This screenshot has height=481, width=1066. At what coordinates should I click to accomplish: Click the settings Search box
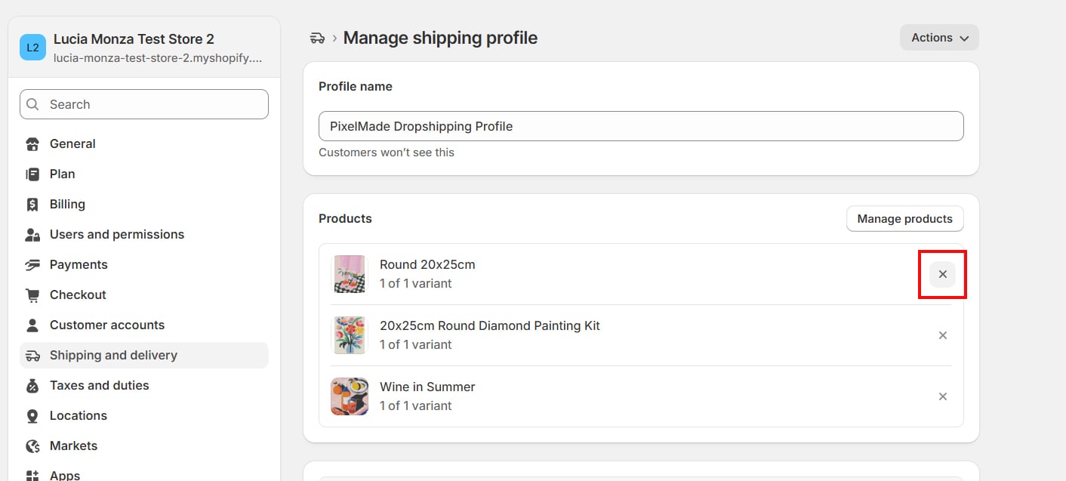[144, 104]
